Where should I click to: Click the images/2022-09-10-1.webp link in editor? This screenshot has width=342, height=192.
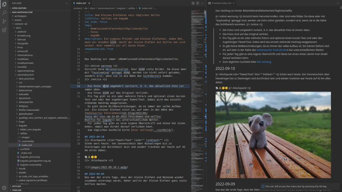pyautogui.click(x=109, y=167)
